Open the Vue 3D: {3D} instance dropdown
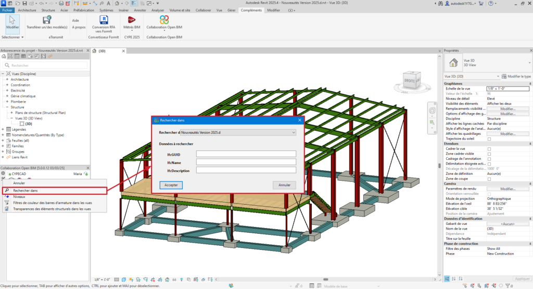 (x=498, y=77)
